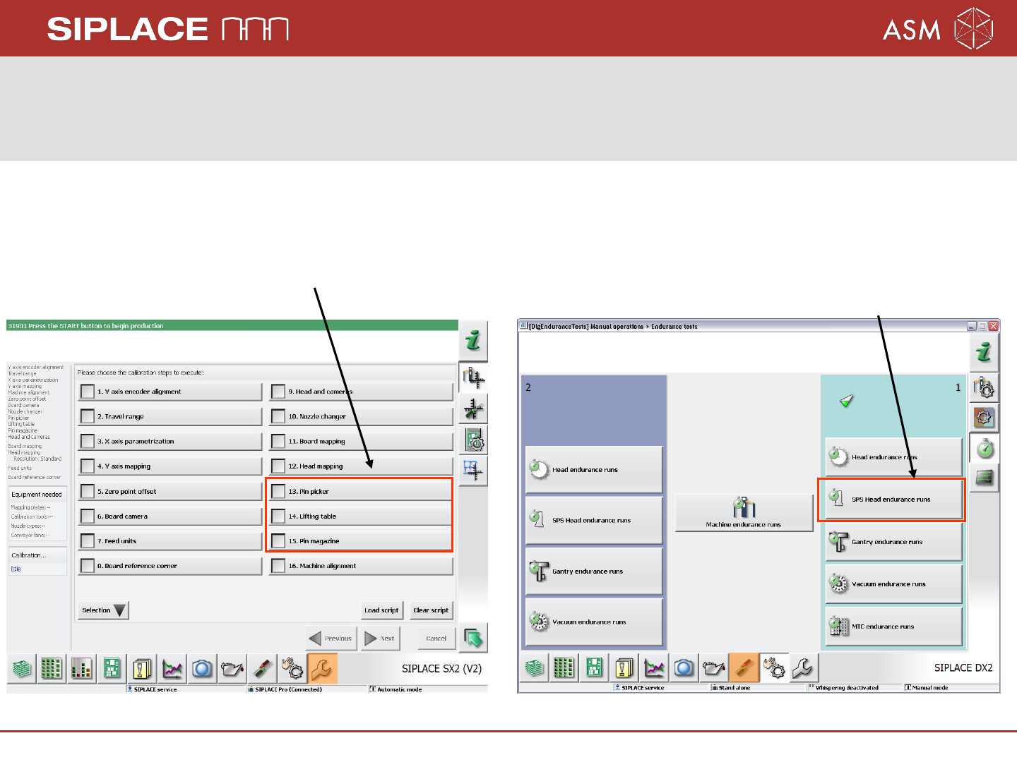
Task: Go to the Previous calibration page
Action: pyautogui.click(x=332, y=639)
